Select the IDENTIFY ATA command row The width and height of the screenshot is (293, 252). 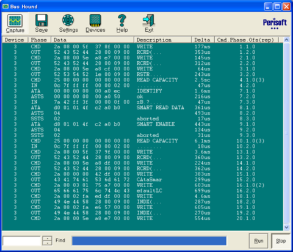[x=142, y=91]
